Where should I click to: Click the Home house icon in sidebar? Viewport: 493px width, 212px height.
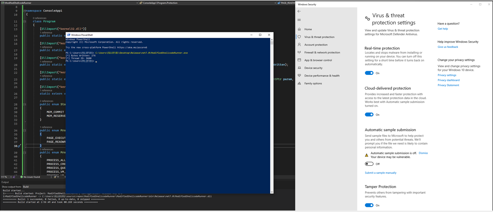[x=299, y=29]
